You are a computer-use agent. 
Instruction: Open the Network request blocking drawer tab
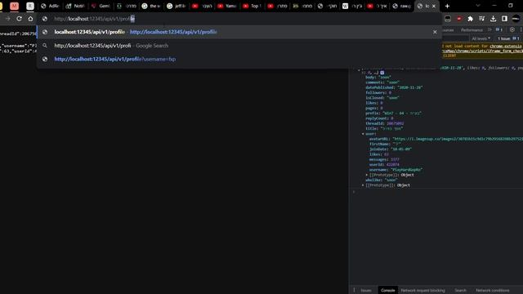422,291
